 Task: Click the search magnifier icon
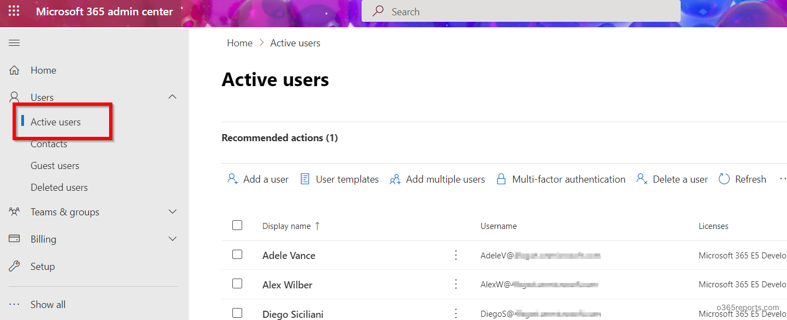[x=378, y=11]
